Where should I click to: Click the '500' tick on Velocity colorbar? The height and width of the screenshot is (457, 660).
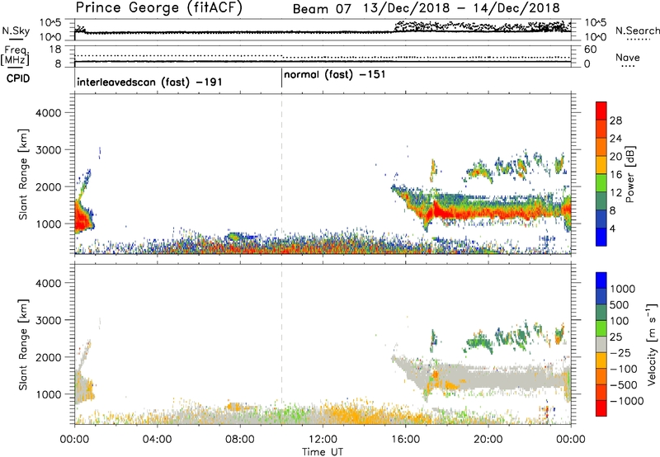point(619,304)
